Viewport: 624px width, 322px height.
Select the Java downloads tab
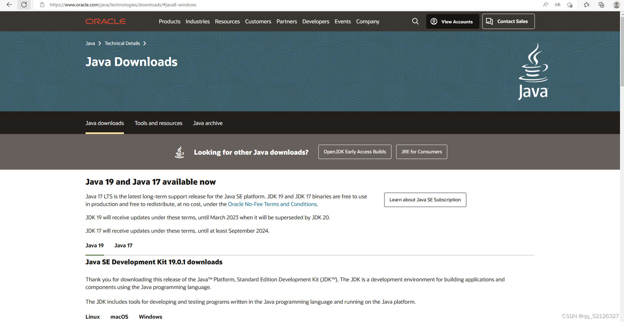105,123
